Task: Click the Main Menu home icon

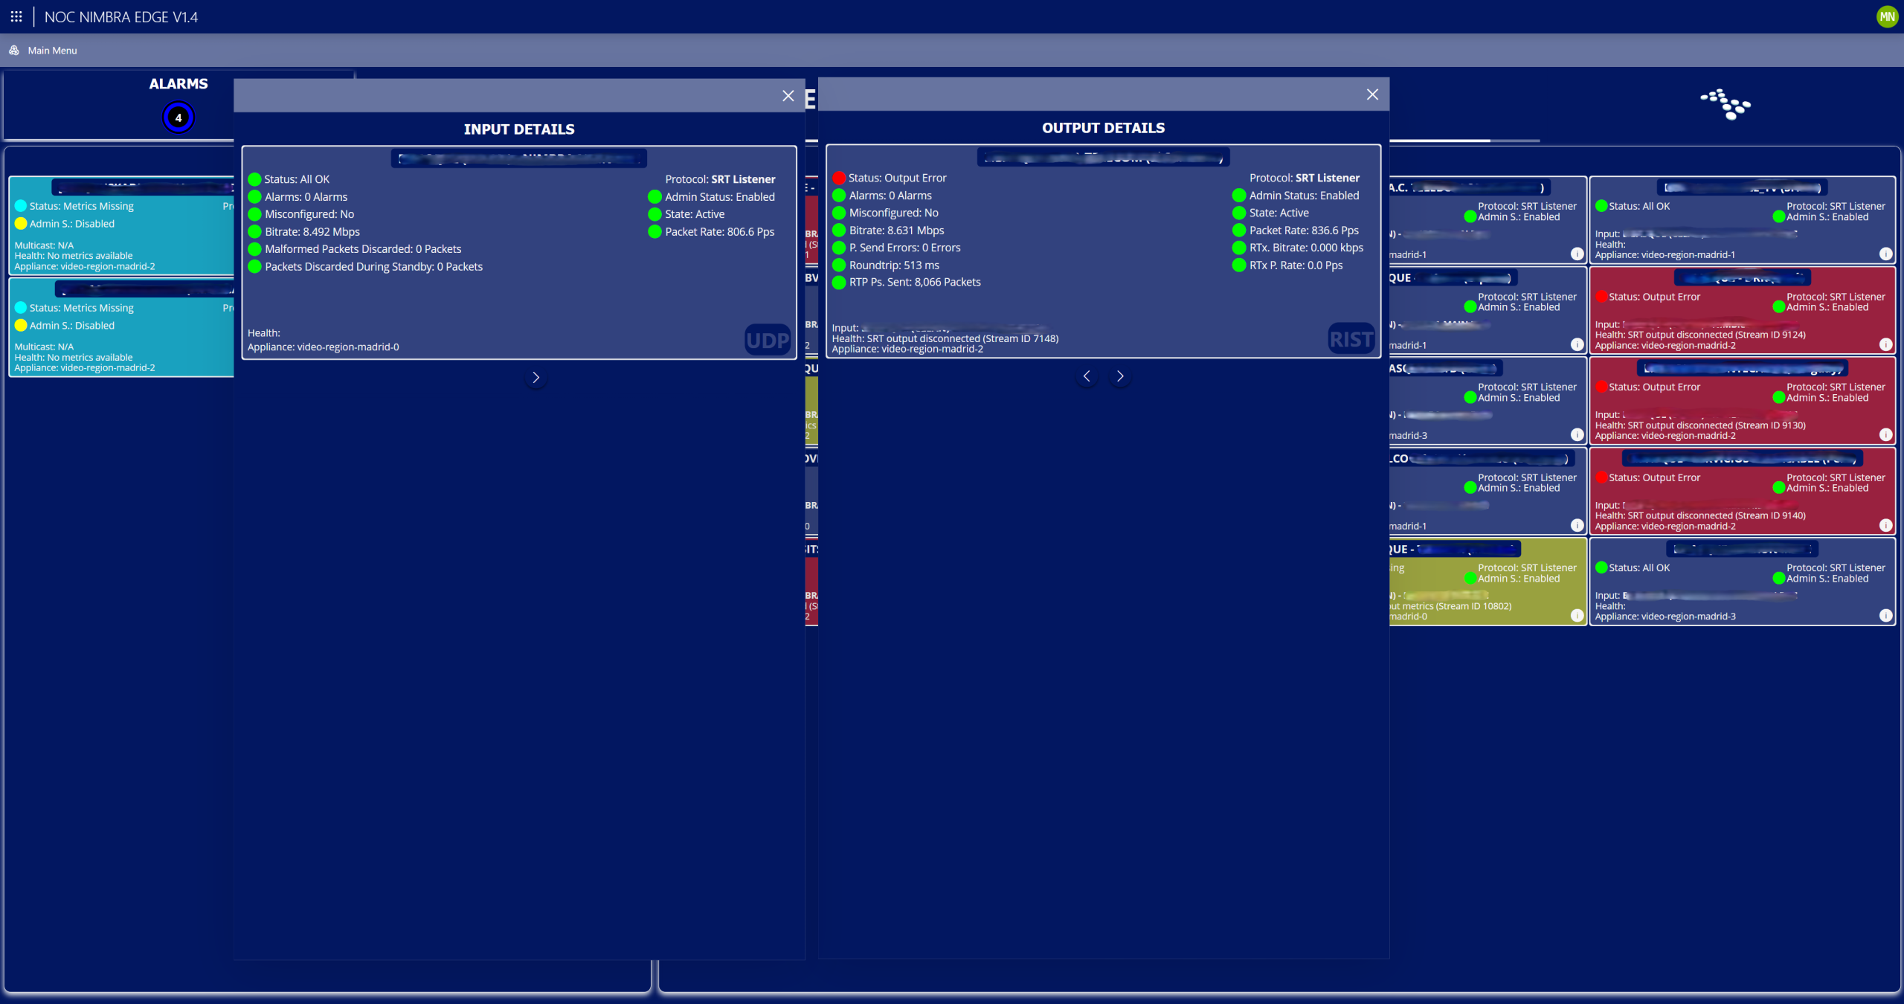Action: click(14, 51)
